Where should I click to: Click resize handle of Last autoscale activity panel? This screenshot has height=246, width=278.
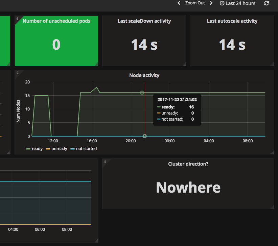tap(272, 64)
